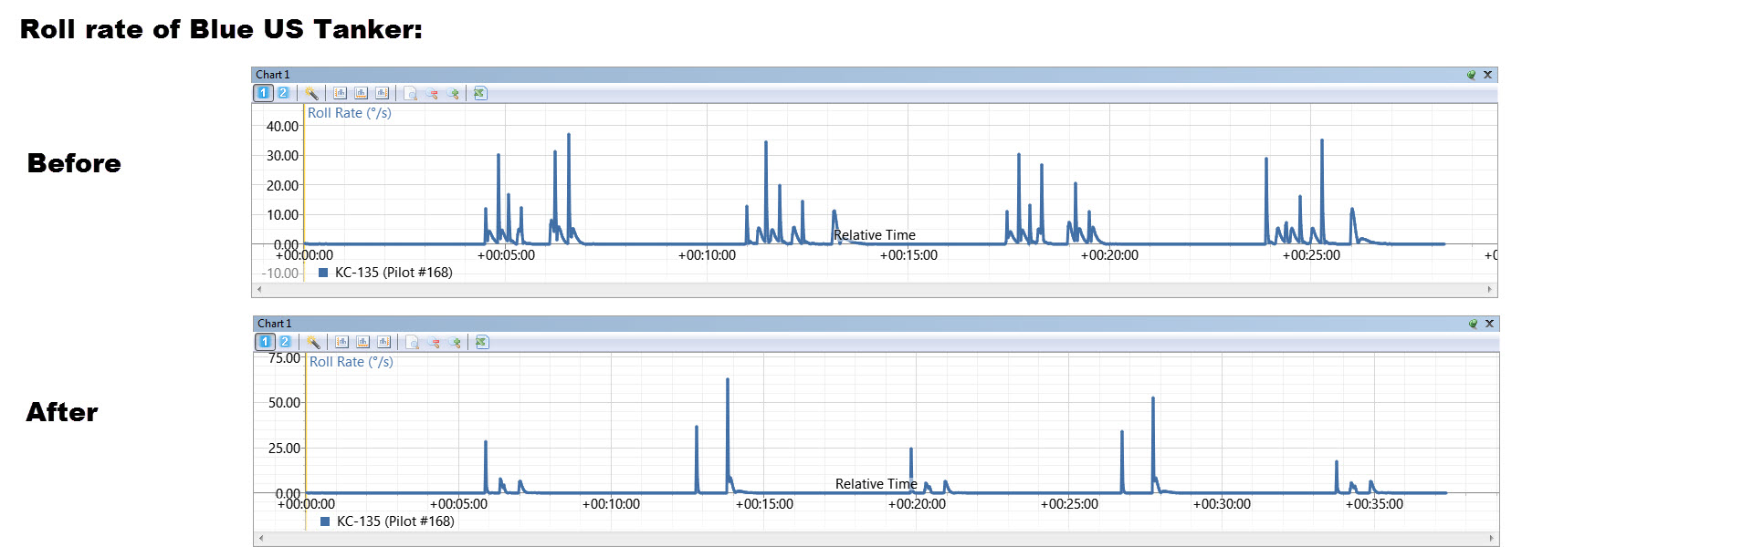
Task: Zoom out using magnifier-minus in the After chart
Action: tap(433, 342)
